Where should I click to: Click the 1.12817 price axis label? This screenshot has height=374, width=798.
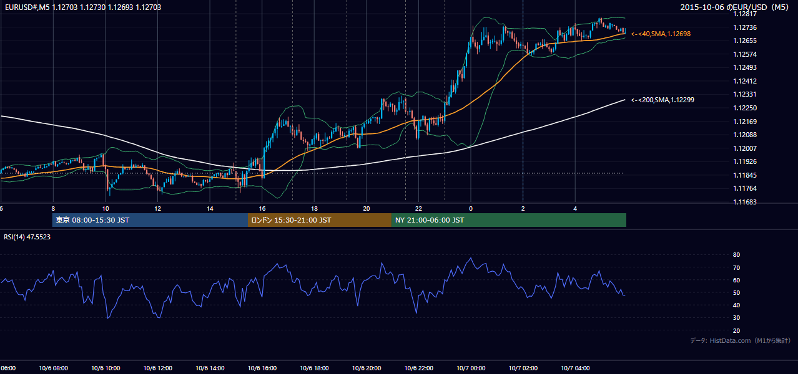click(x=746, y=14)
